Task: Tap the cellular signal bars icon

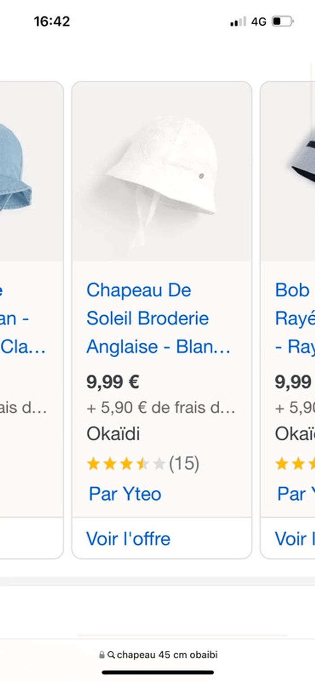Action: click(x=238, y=22)
